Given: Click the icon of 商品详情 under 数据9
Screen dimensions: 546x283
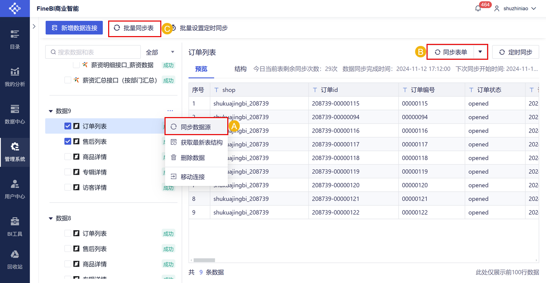Looking at the screenshot, I should coord(76,157).
